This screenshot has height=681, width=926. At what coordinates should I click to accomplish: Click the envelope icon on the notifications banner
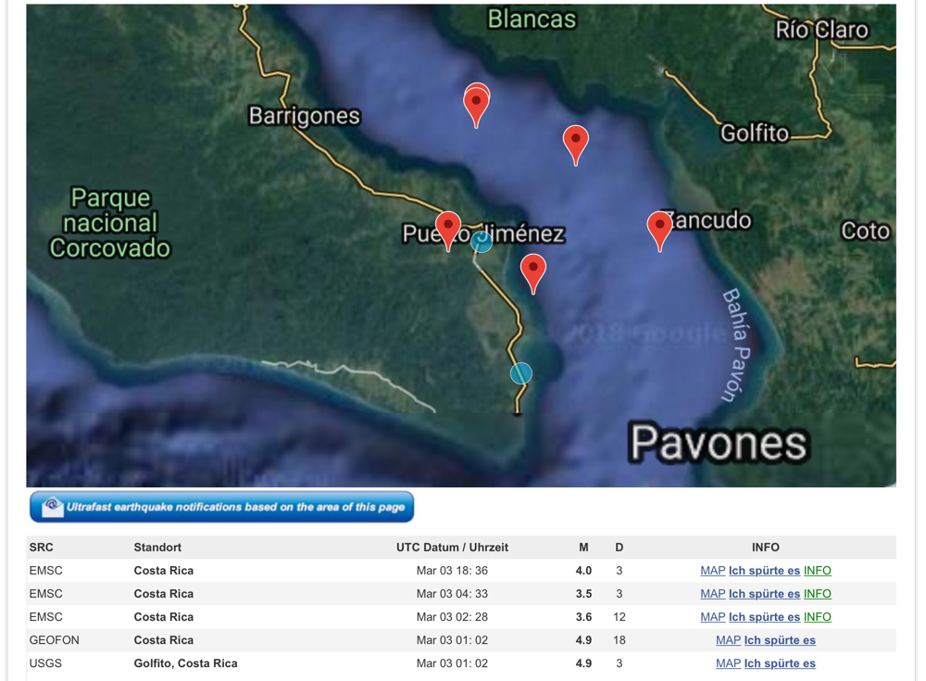52,506
